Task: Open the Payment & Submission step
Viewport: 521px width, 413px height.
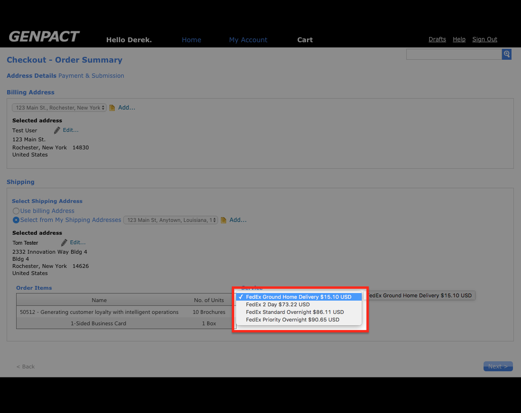Action: pyautogui.click(x=91, y=75)
